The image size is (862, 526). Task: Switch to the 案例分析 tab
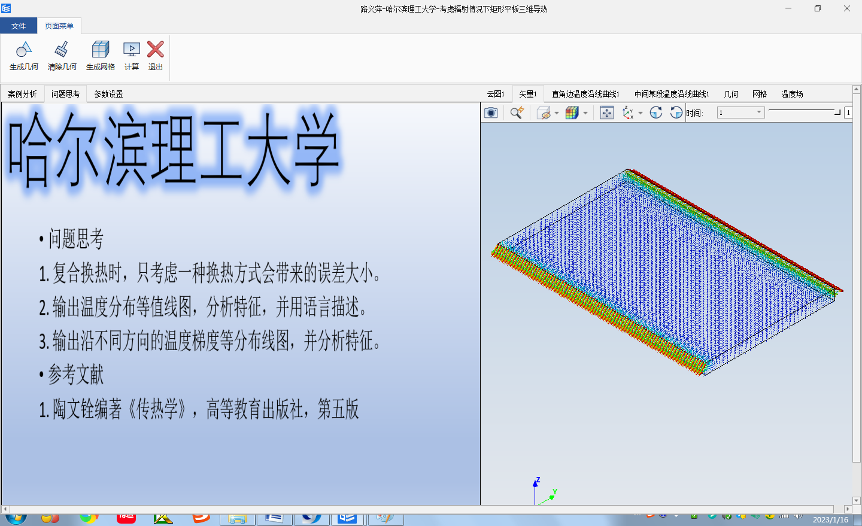click(23, 94)
